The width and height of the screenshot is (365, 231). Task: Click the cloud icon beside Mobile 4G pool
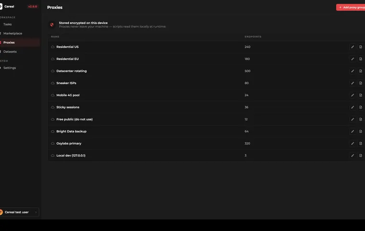pos(53,95)
